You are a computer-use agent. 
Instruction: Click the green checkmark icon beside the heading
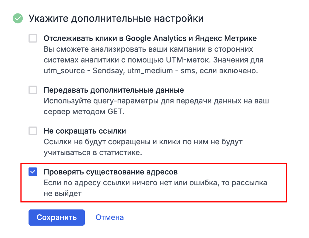(18, 19)
